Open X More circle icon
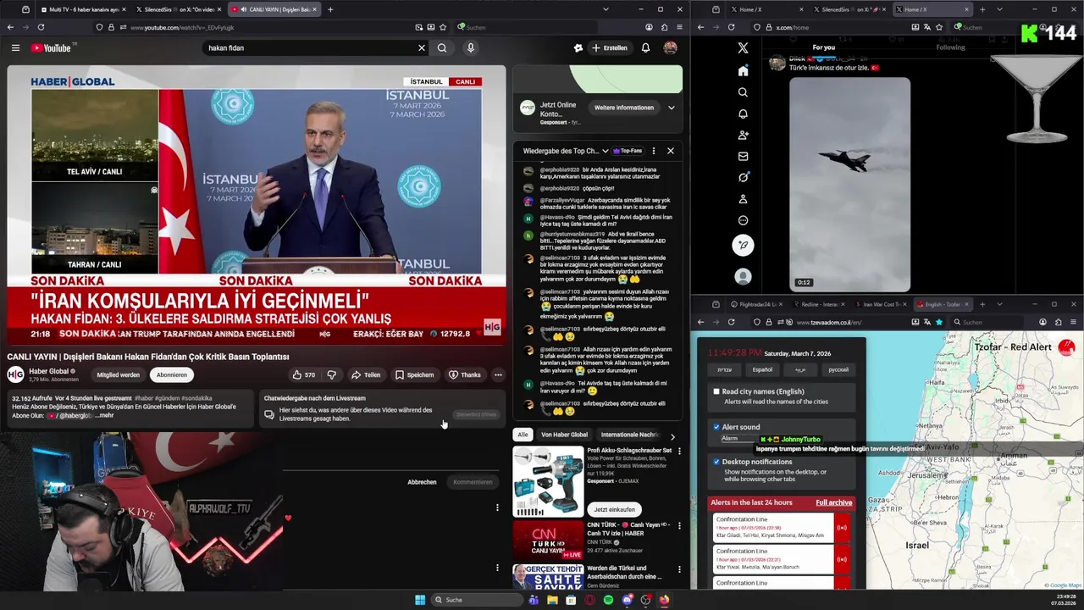This screenshot has width=1084, height=610. coord(743,220)
